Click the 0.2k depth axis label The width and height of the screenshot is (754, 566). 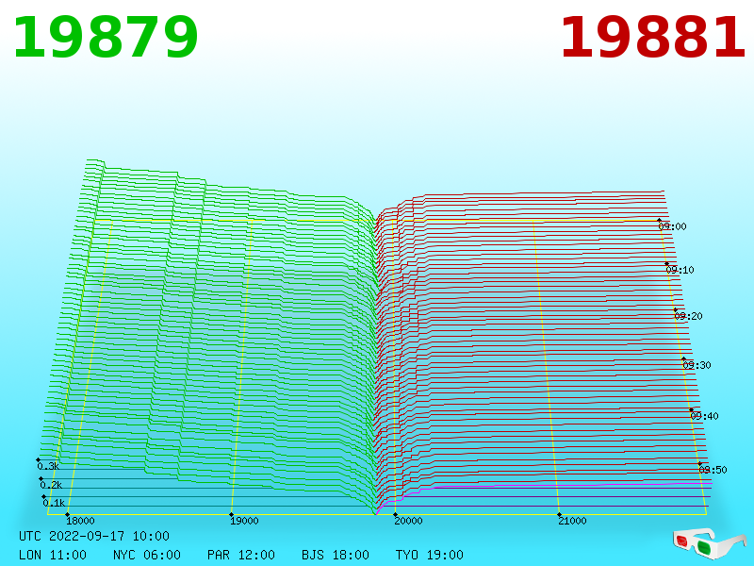click(x=51, y=485)
